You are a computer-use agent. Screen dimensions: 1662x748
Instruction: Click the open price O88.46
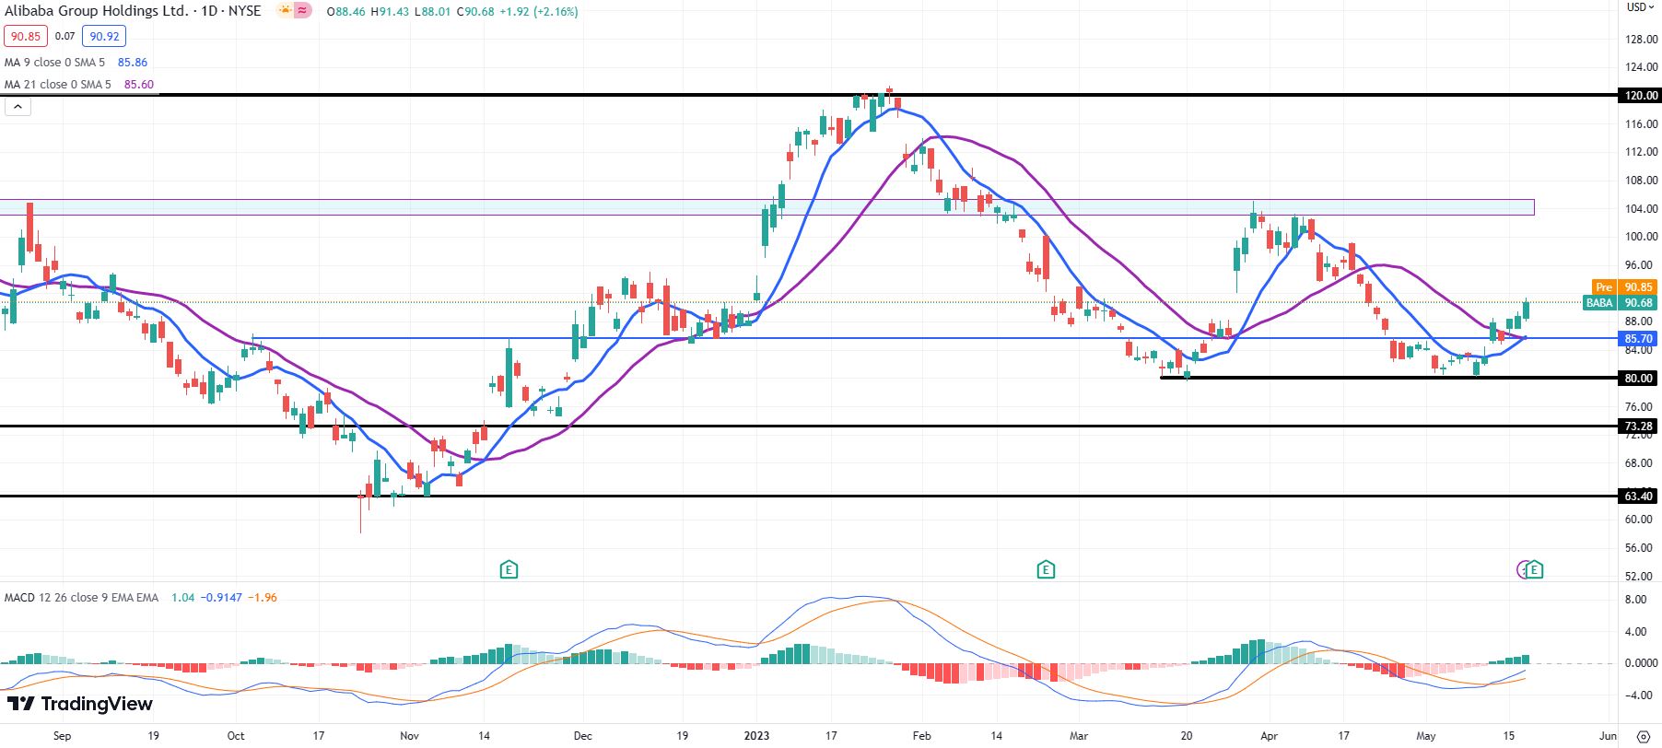tap(345, 12)
